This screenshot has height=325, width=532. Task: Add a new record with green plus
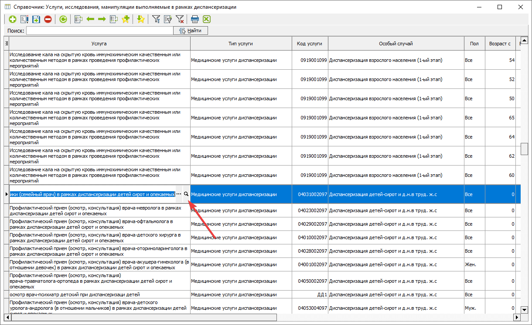tap(12, 19)
